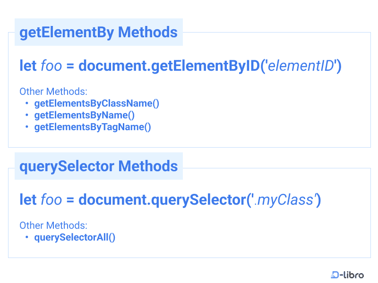The image size is (378, 283).
Task: Click the second 'Other Methods:' label
Action: point(53,225)
